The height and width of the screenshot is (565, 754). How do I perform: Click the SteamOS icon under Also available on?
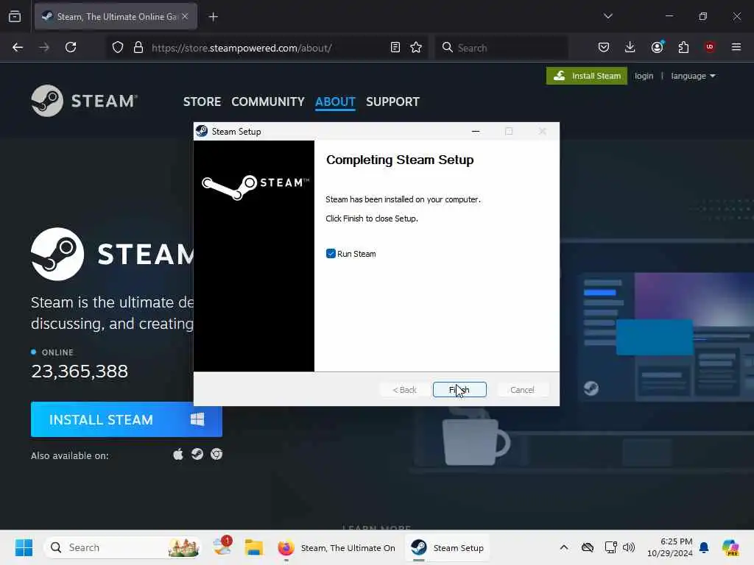tap(197, 454)
